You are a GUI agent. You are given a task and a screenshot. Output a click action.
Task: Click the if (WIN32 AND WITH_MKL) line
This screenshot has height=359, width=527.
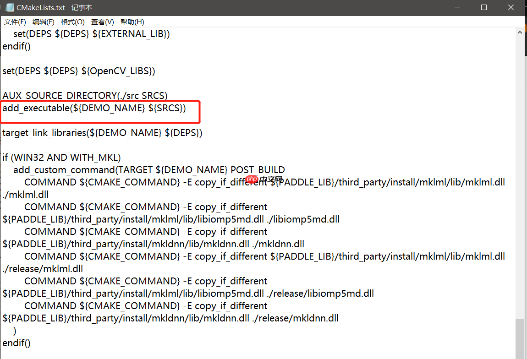coord(61,158)
